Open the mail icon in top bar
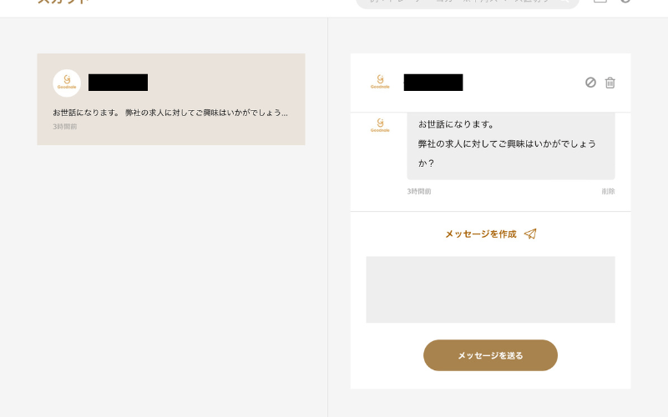Image resolution: width=668 pixels, height=417 pixels. (600, 2)
